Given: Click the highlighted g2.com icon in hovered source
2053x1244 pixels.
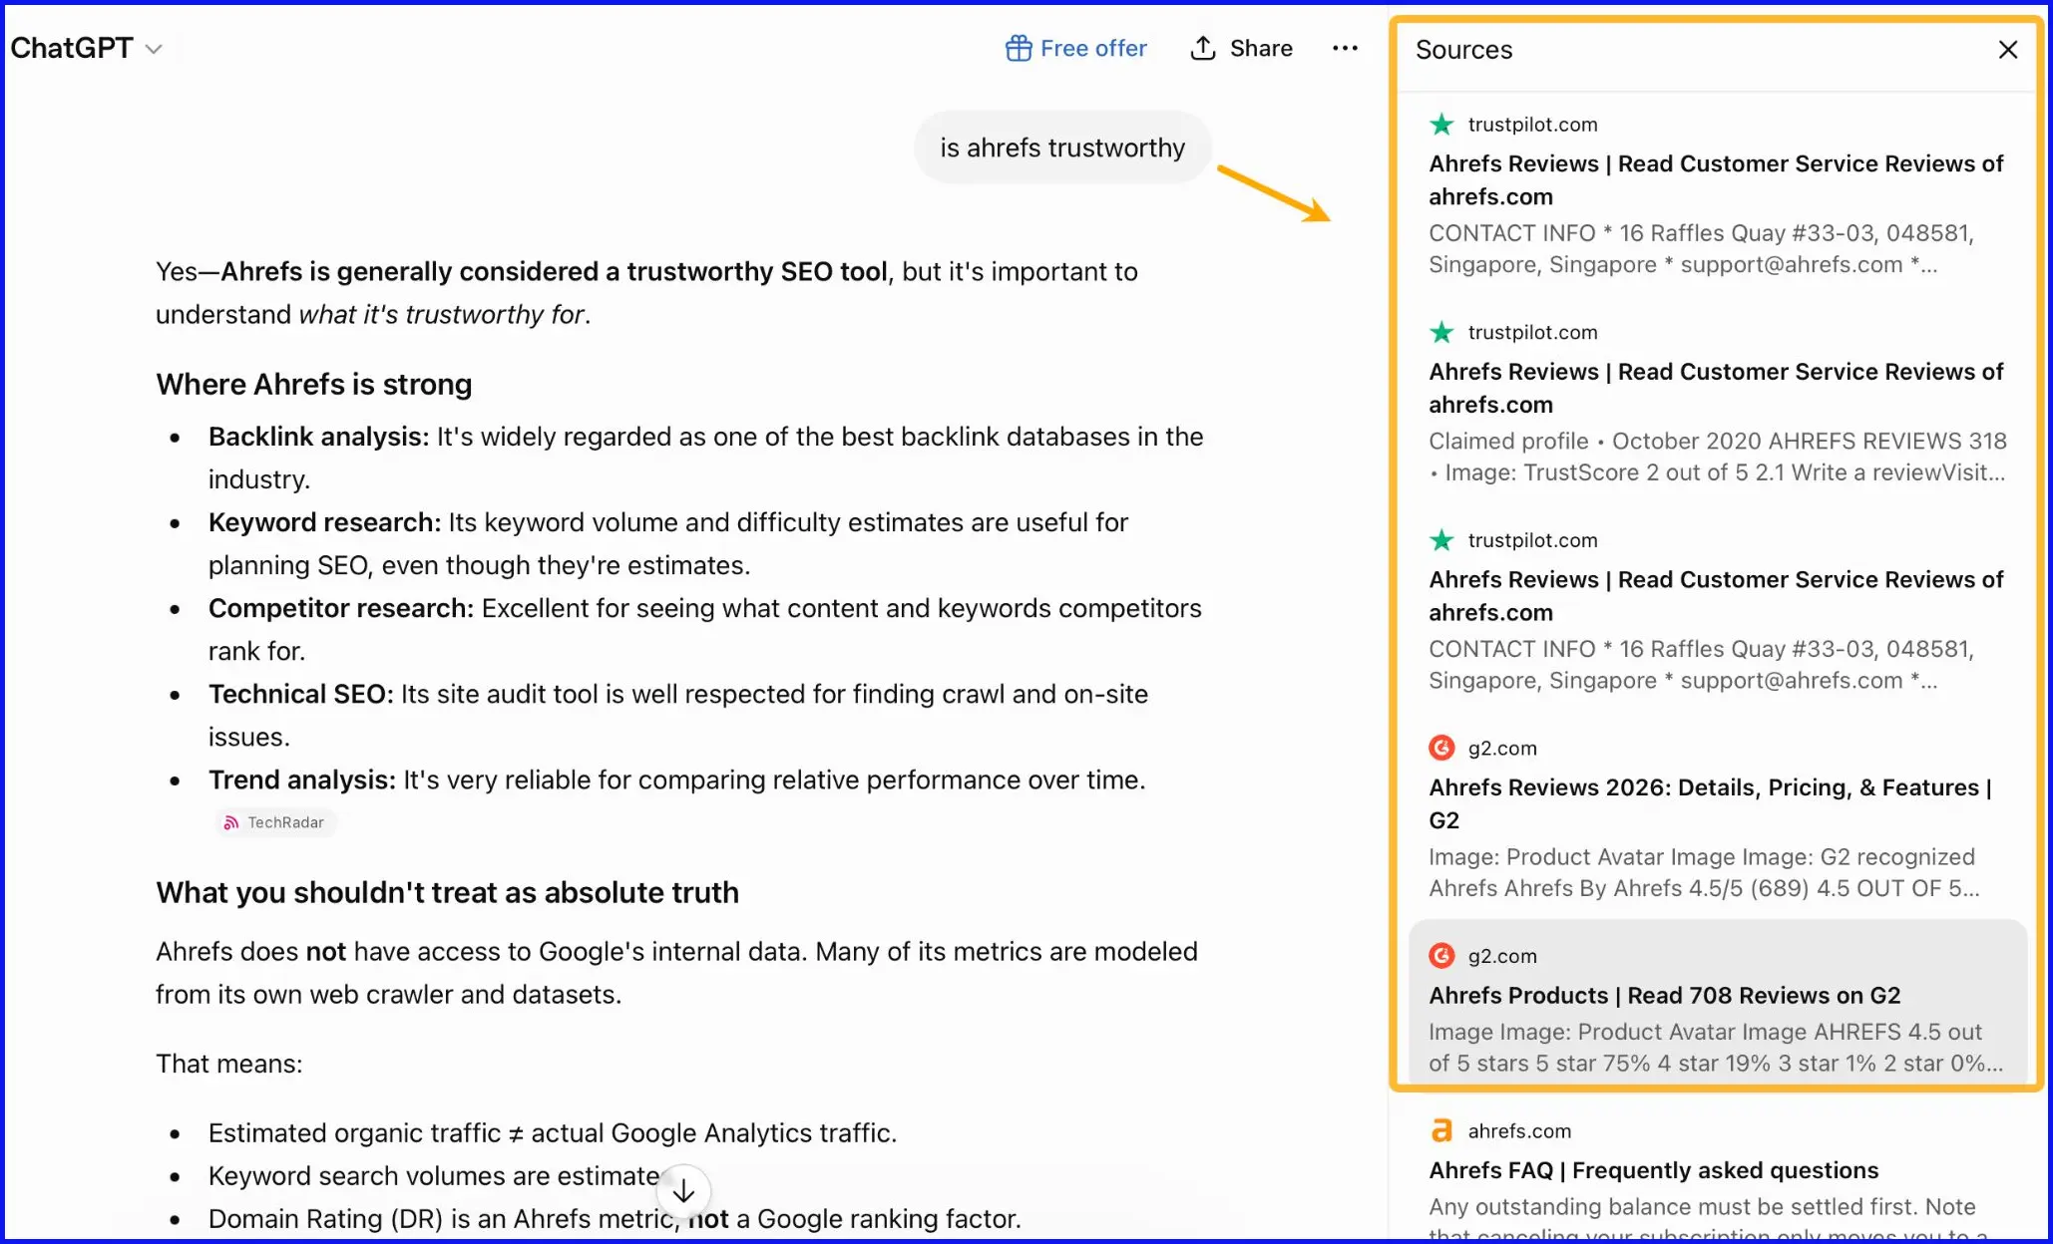Looking at the screenshot, I should (x=1441, y=956).
